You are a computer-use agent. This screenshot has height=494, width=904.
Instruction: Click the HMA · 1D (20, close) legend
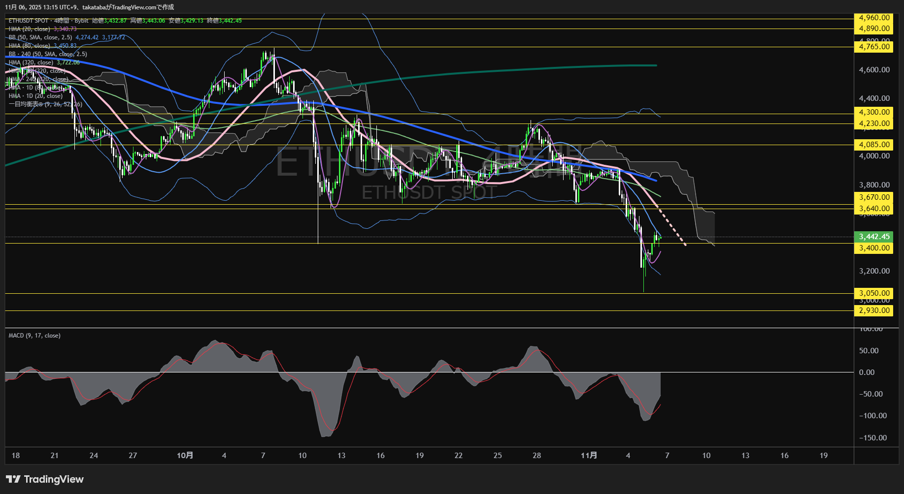[35, 96]
